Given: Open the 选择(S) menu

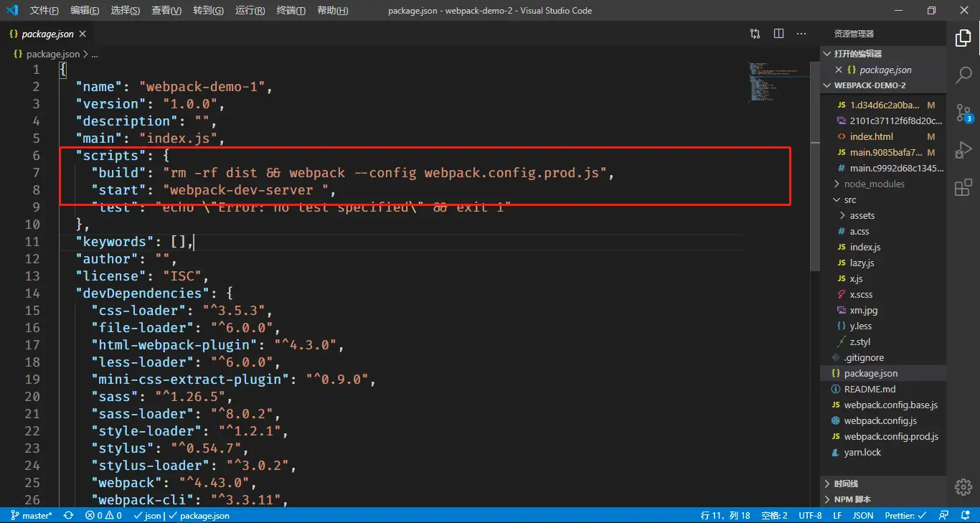Looking at the screenshot, I should [x=126, y=11].
